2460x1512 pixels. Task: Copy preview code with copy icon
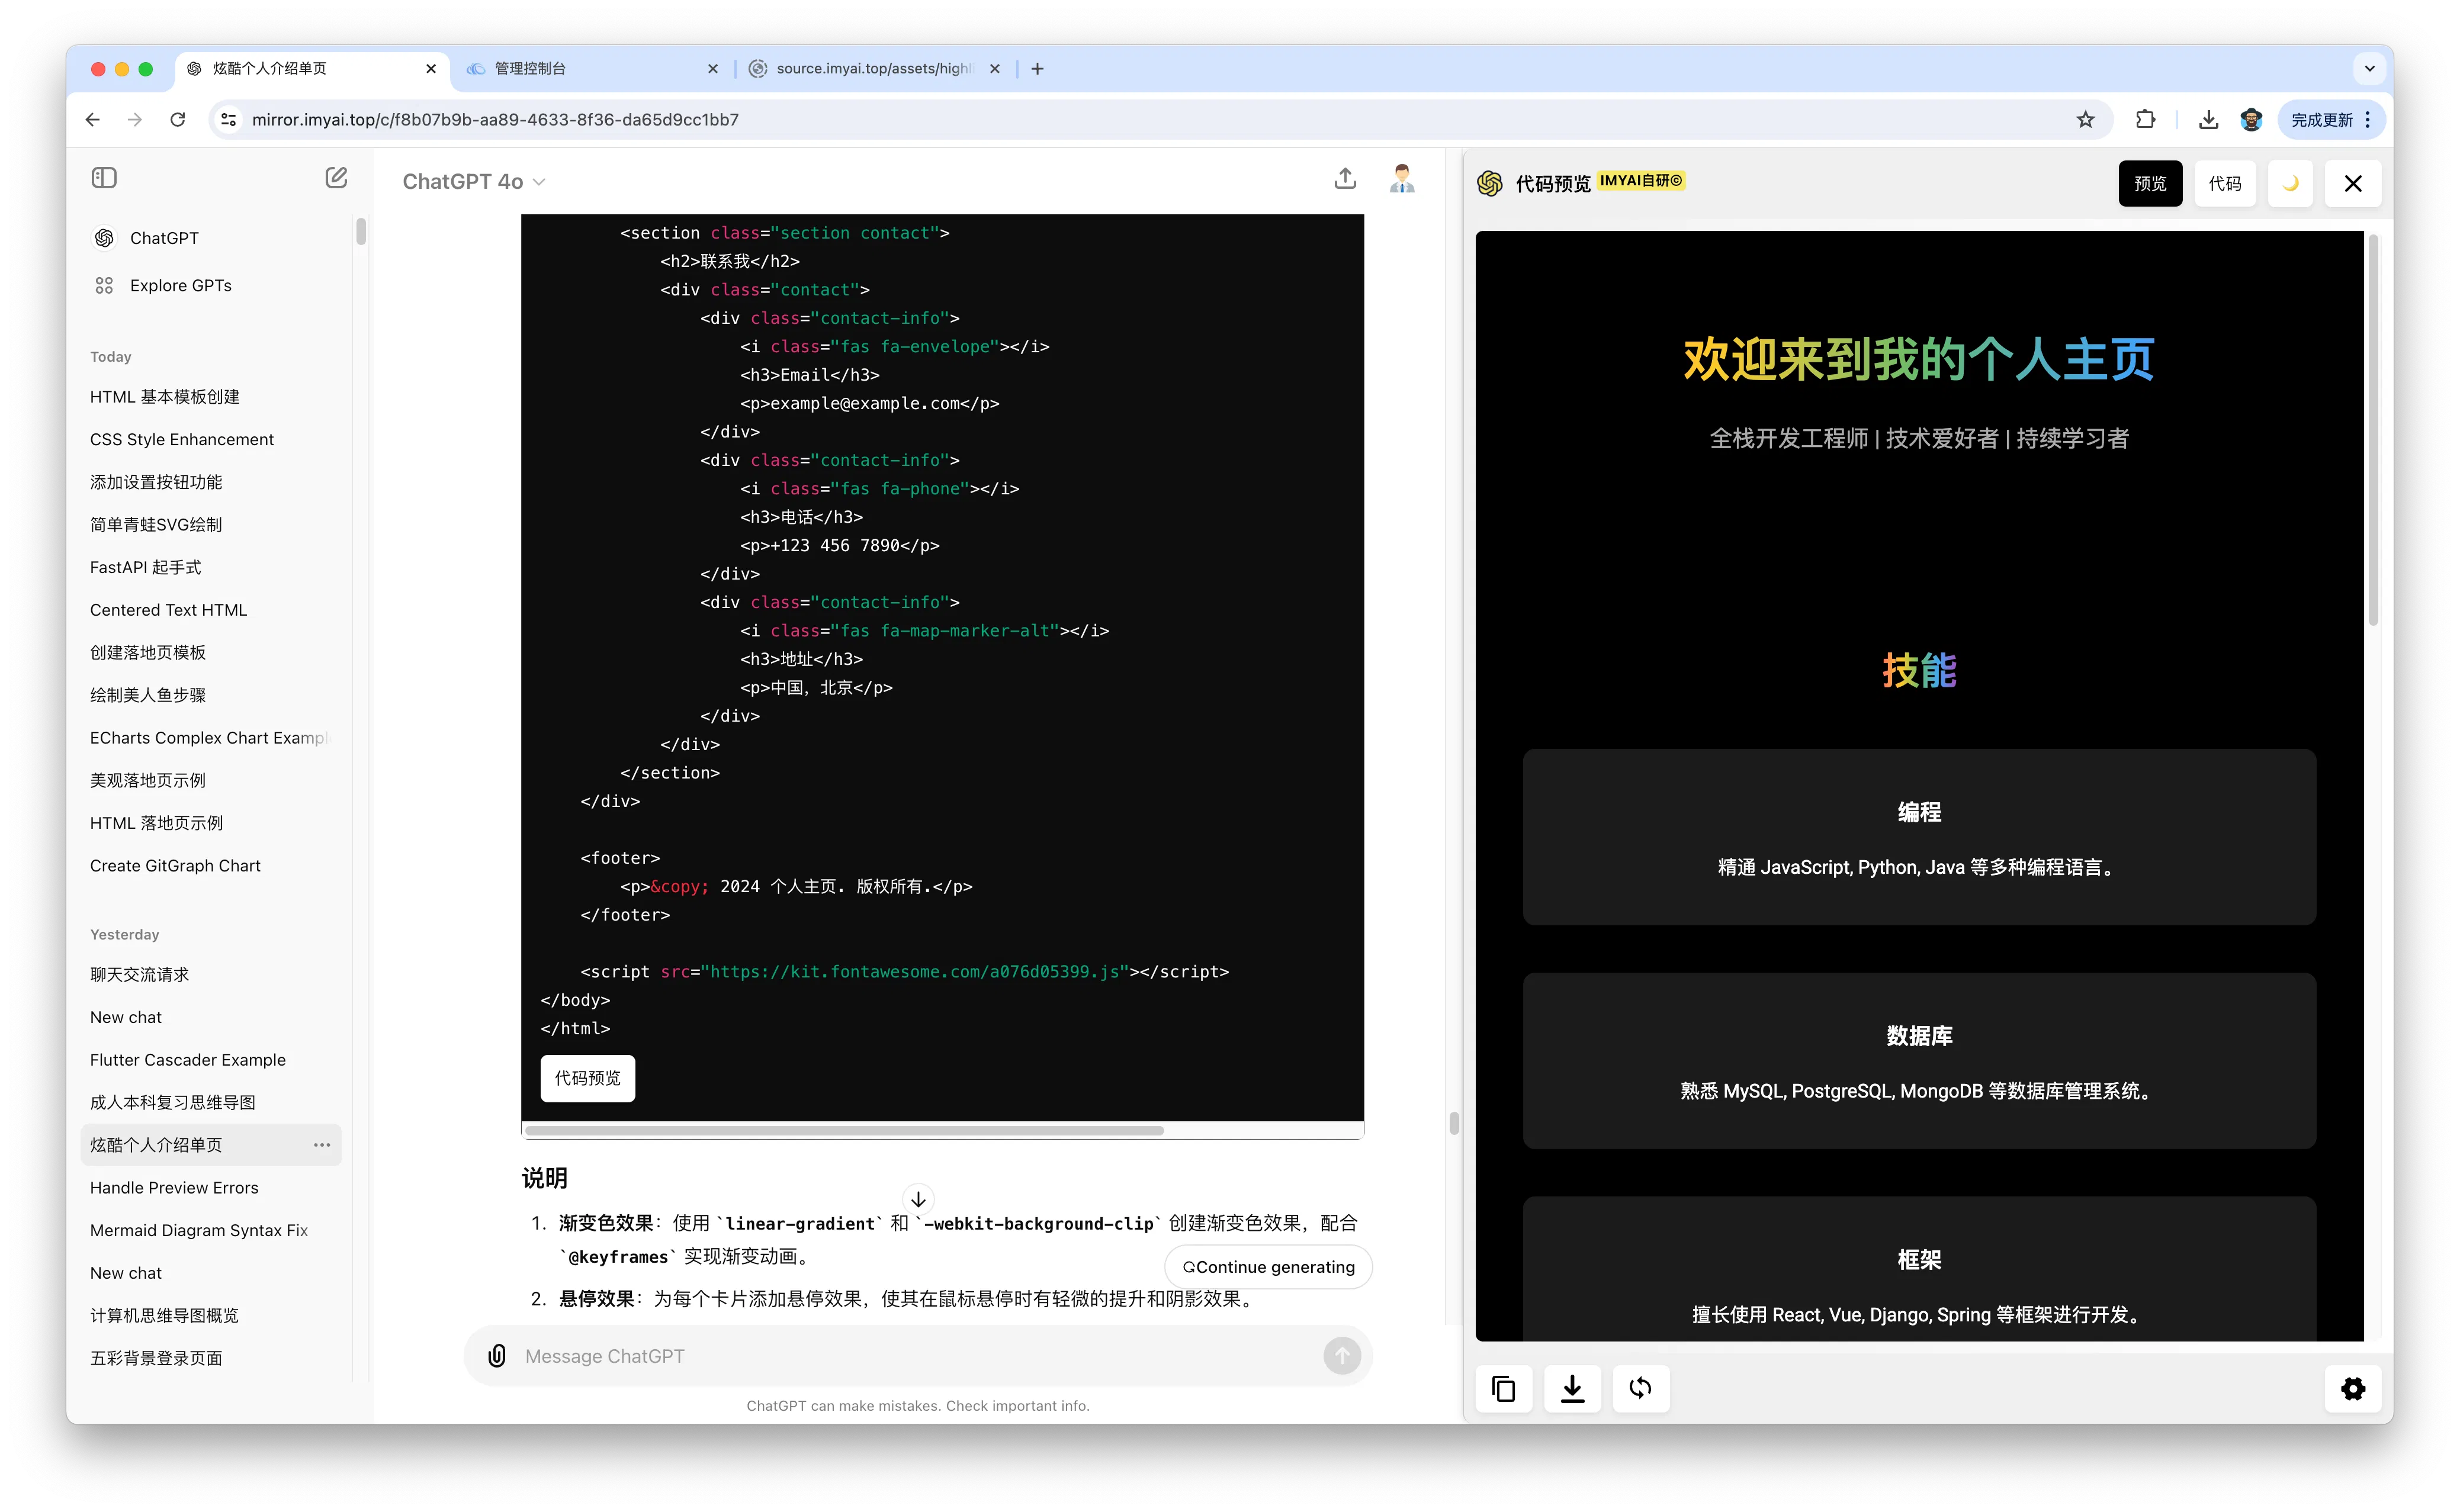pos(1503,1388)
